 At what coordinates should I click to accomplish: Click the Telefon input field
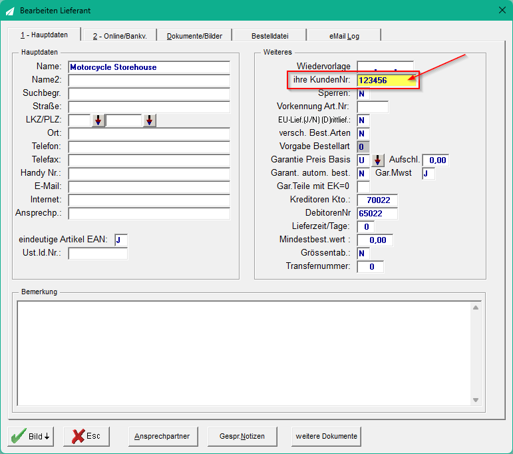click(x=149, y=147)
